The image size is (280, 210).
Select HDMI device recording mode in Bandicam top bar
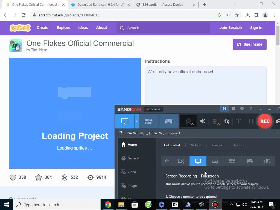148,121
